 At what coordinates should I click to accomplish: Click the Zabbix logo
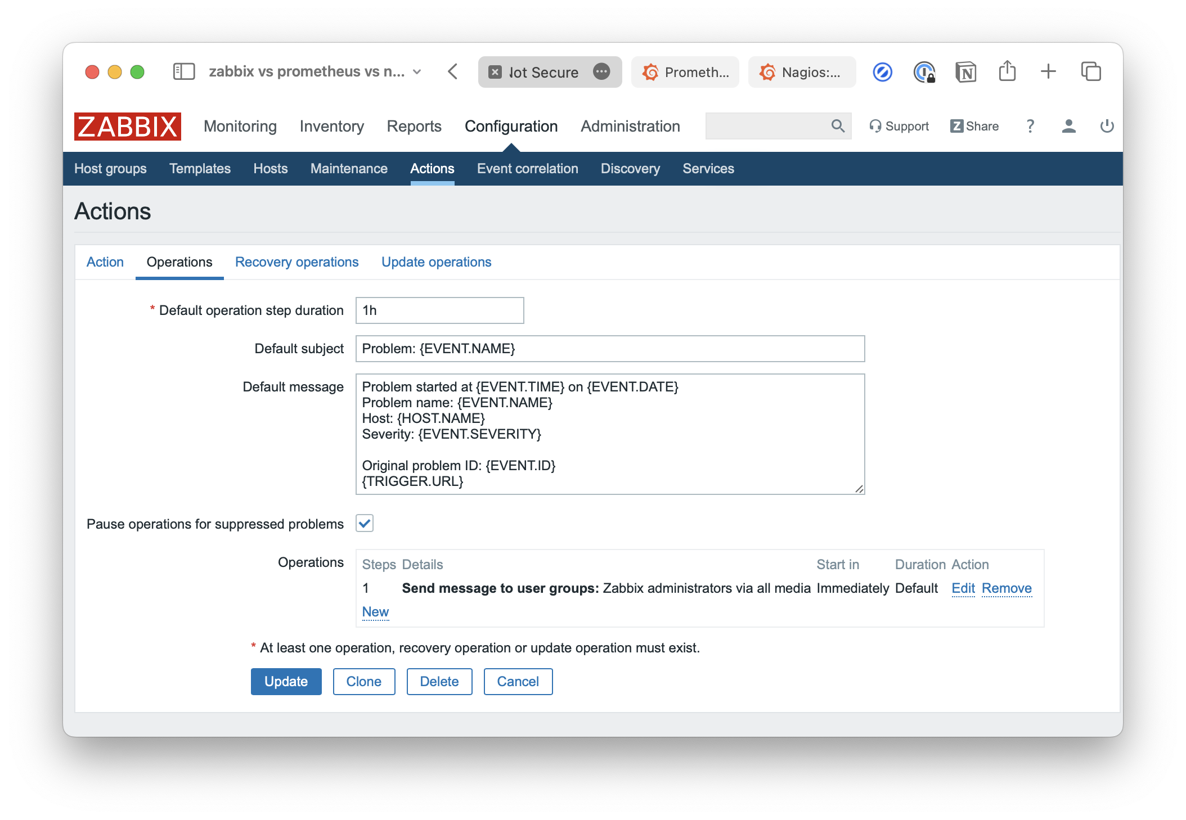127,126
